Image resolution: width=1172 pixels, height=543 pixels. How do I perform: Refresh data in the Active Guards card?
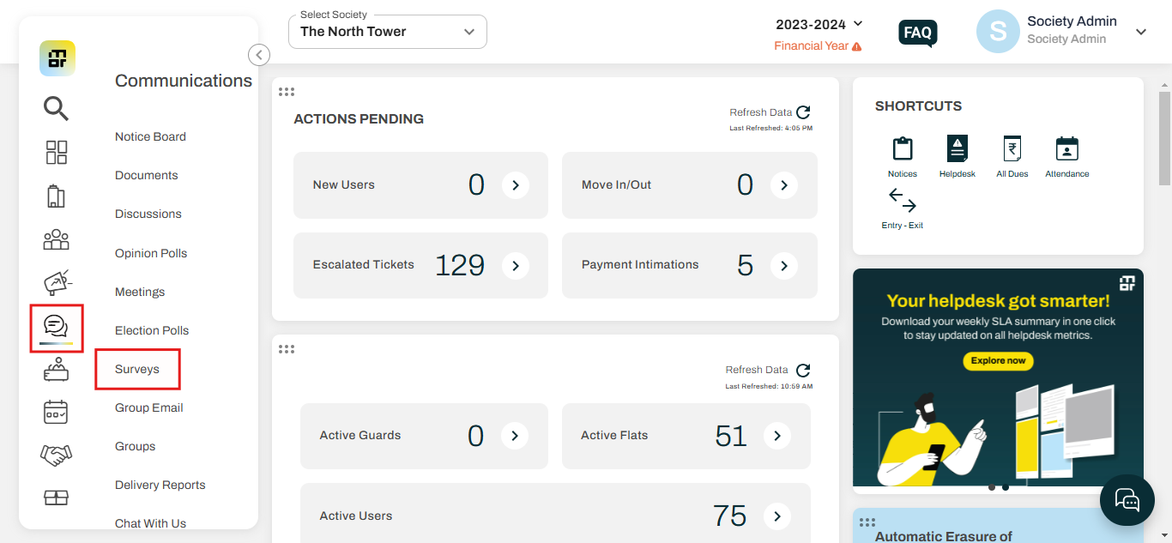point(803,371)
